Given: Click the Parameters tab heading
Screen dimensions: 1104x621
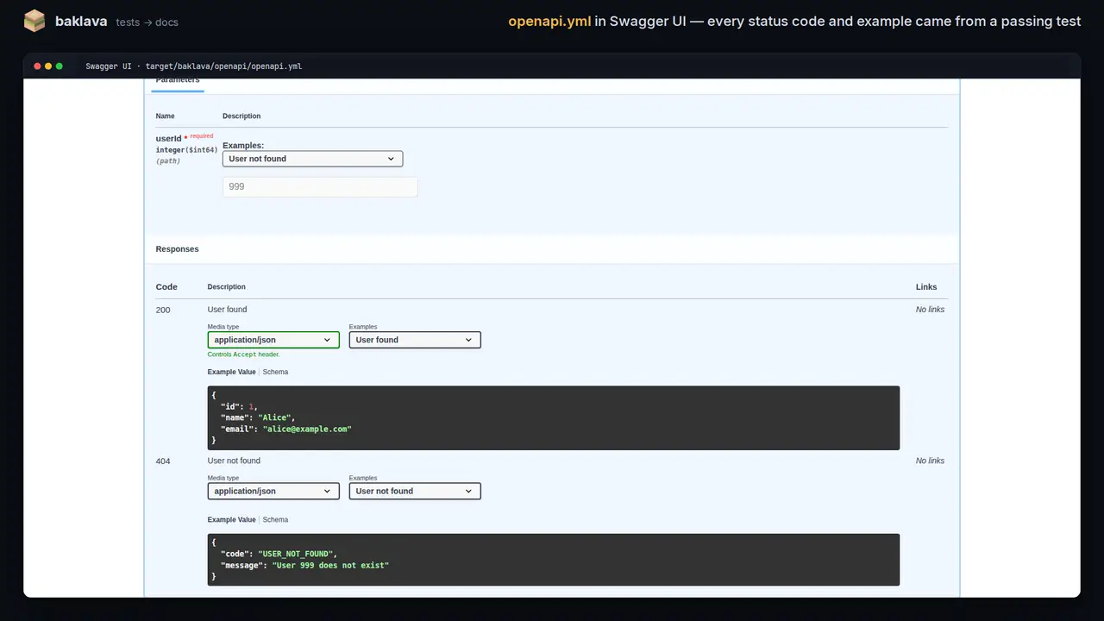Looking at the screenshot, I should (178, 81).
